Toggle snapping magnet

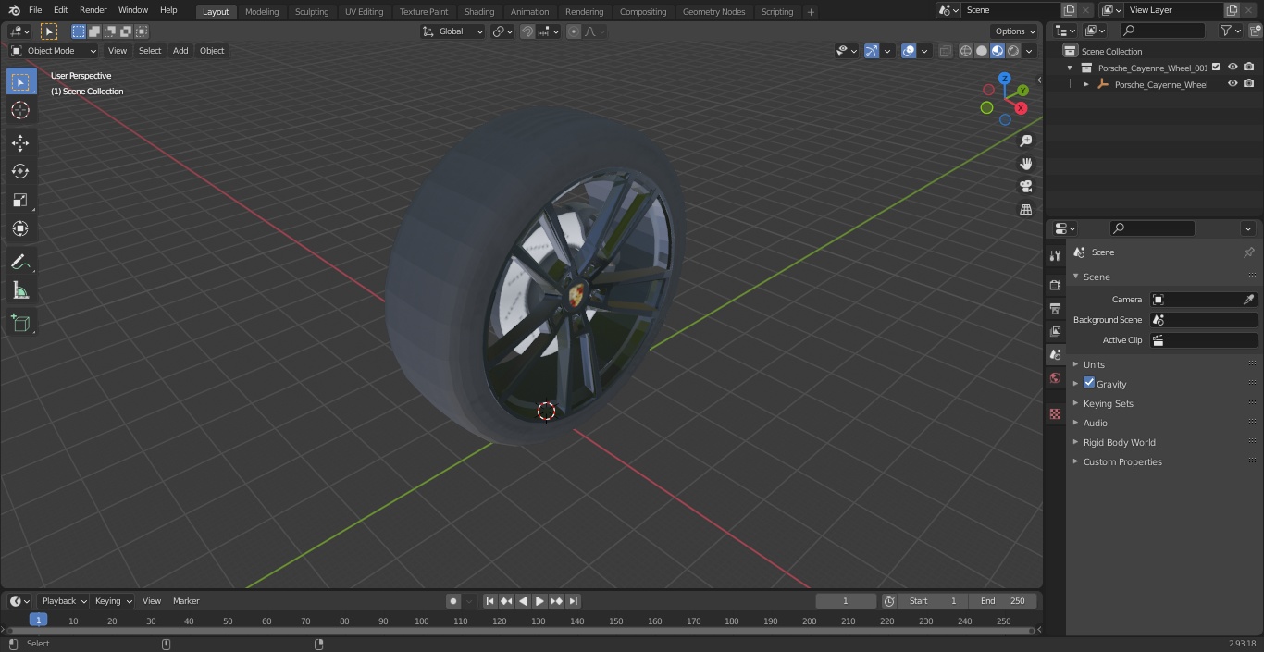(527, 31)
